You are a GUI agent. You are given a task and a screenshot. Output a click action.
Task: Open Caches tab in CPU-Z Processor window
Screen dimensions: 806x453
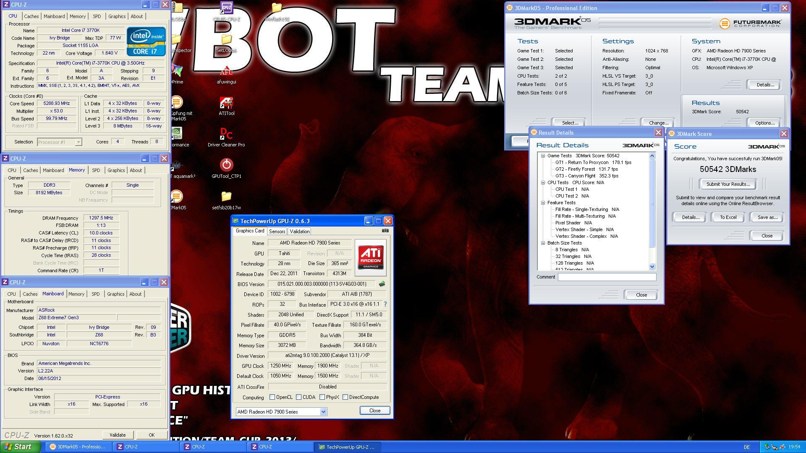pos(31,16)
